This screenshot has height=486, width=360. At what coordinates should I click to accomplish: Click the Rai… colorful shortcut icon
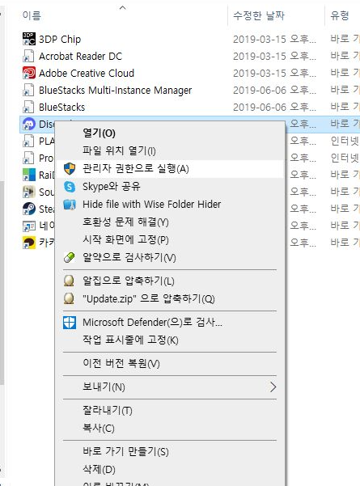[29, 175]
